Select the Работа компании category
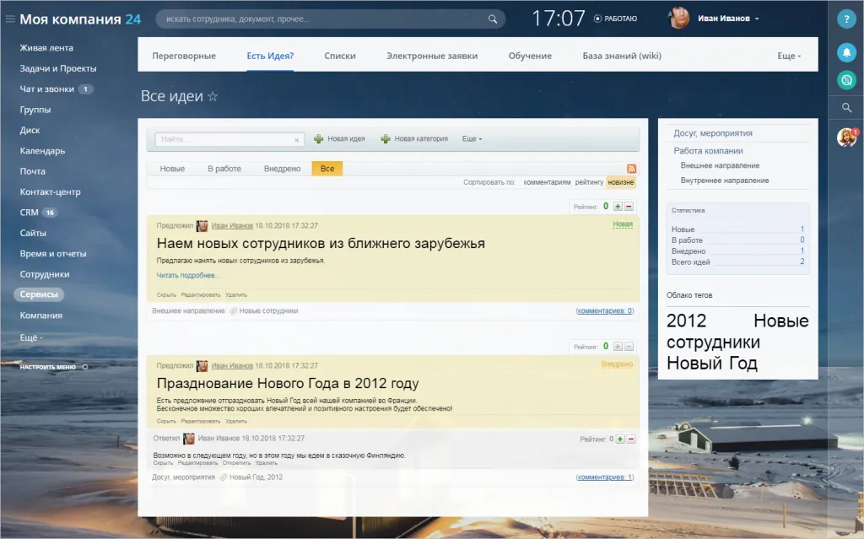Screen dimensions: 864x539 (x=708, y=151)
